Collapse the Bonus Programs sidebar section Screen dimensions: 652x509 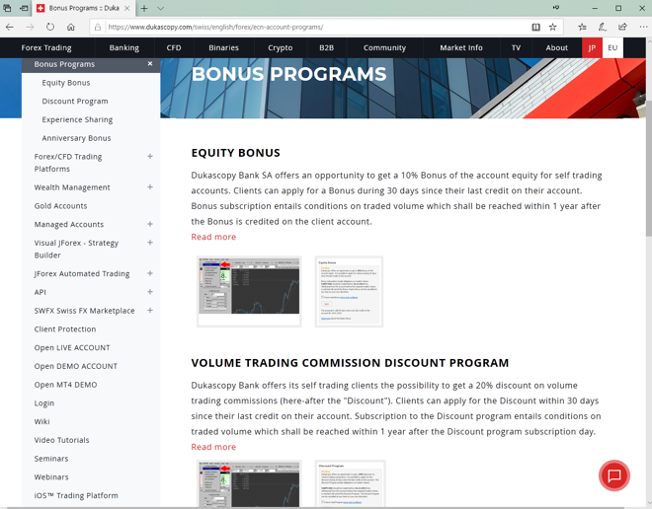pyautogui.click(x=150, y=64)
